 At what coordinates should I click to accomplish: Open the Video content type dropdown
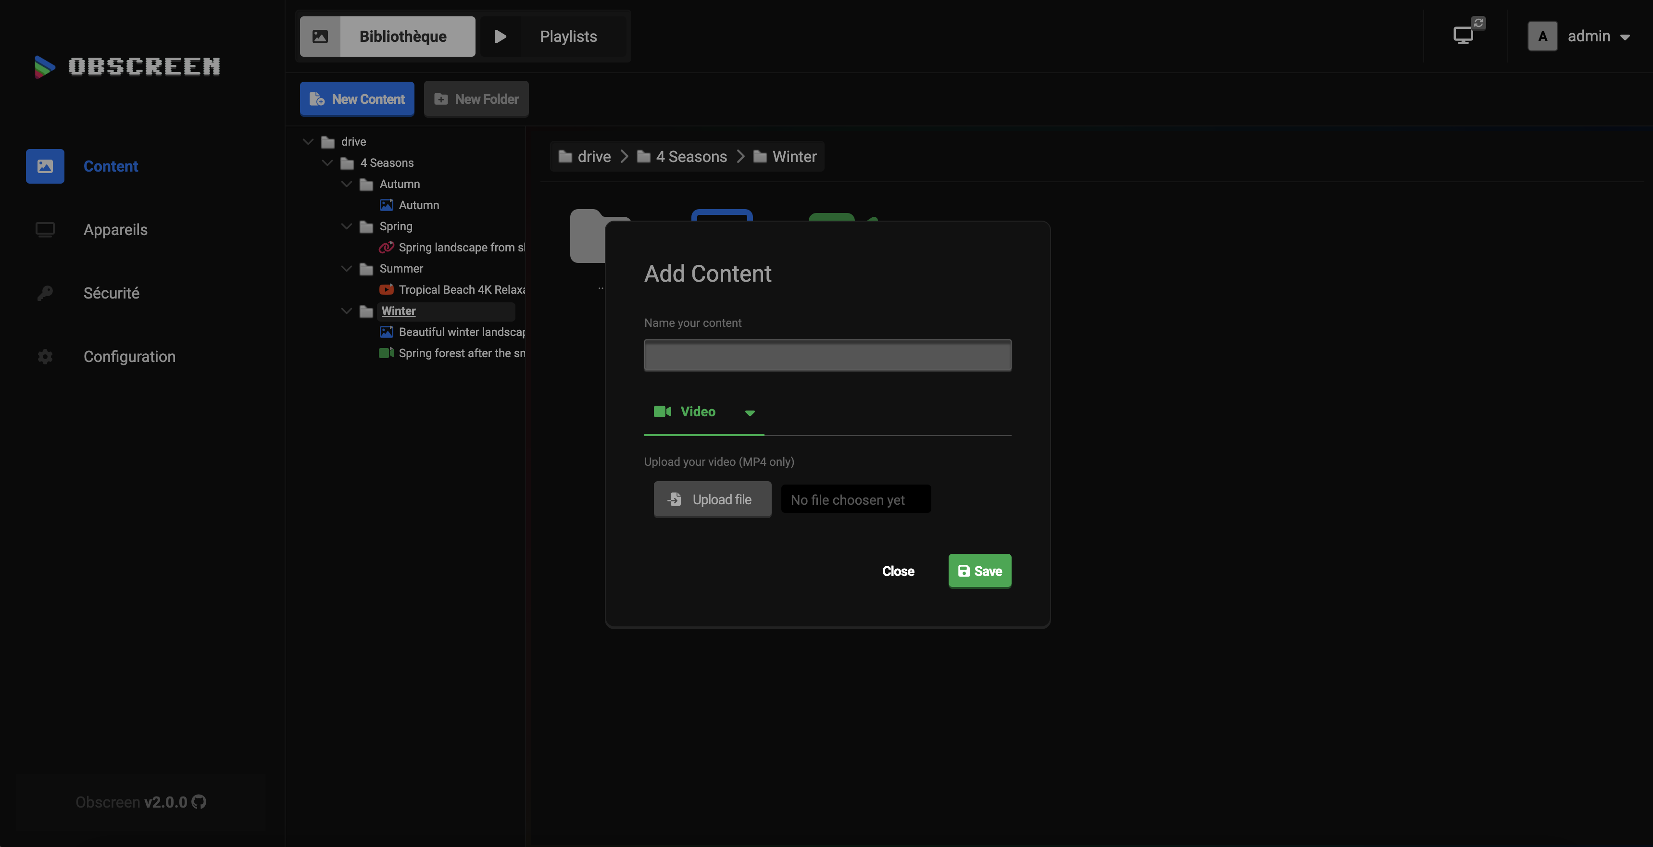(704, 412)
